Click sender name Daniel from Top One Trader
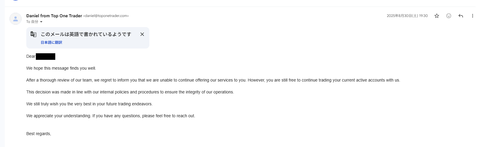 pyautogui.click(x=54, y=16)
